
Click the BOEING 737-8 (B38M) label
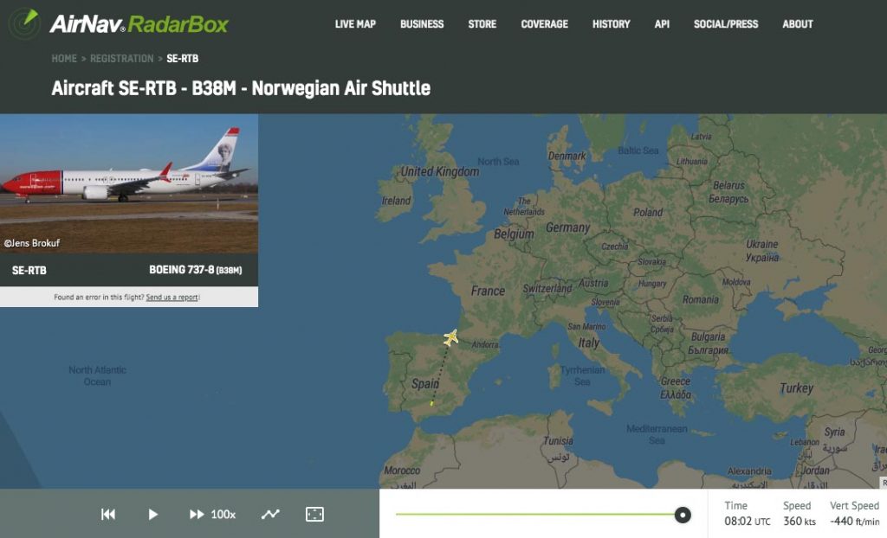195,270
